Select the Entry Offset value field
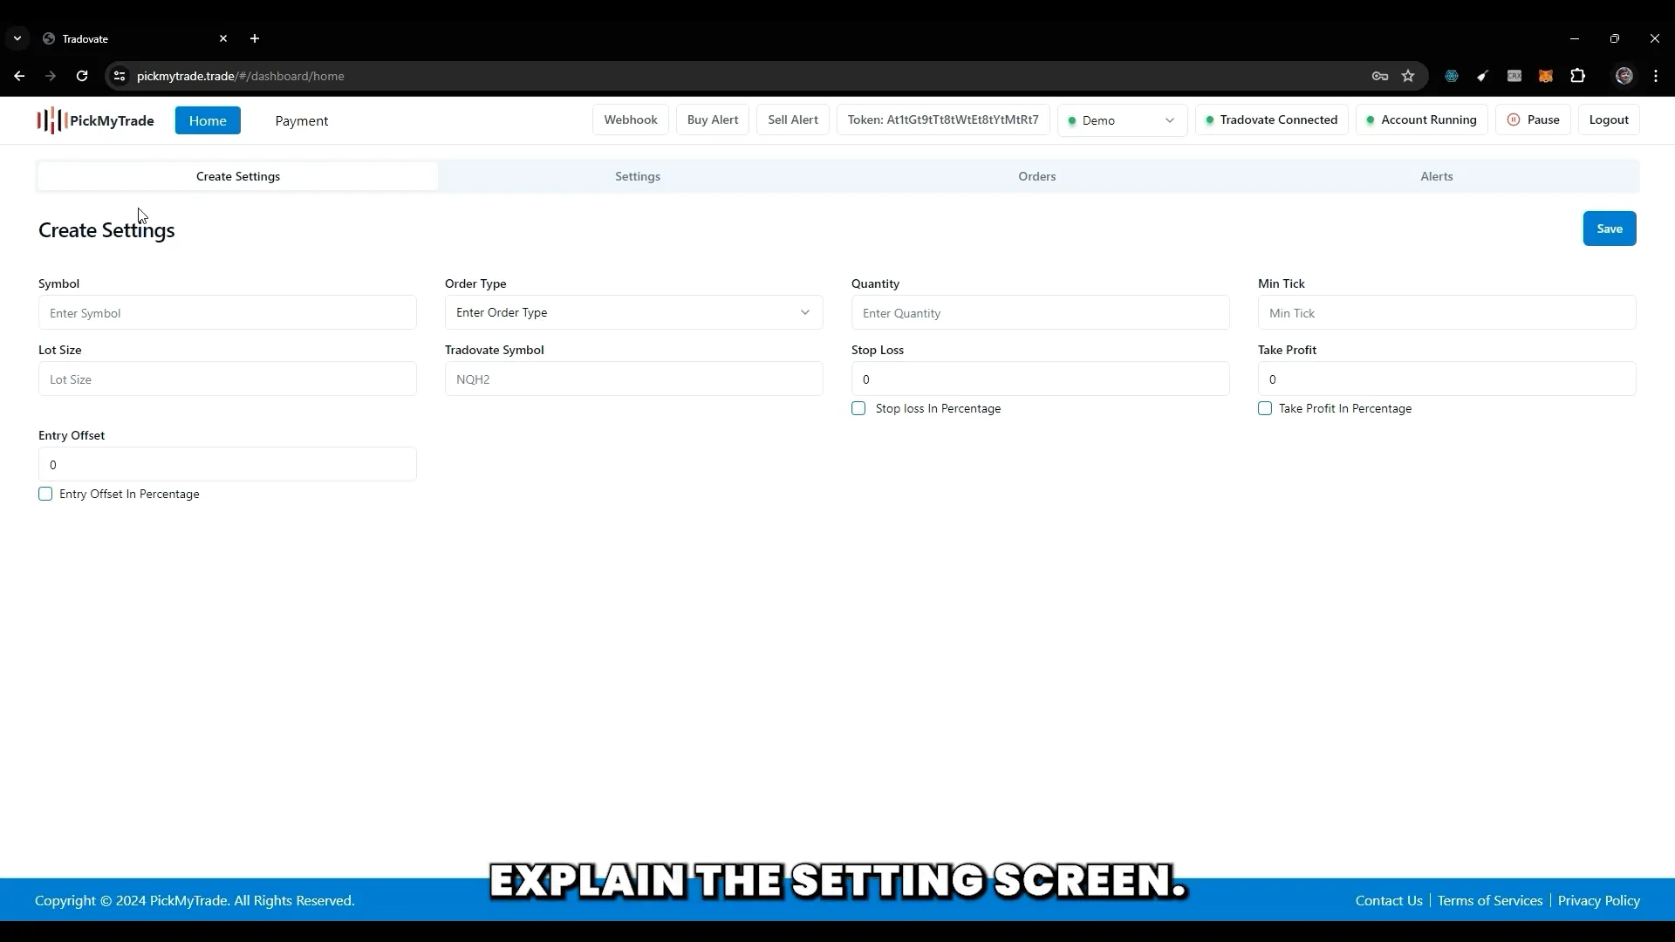This screenshot has height=942, width=1675. pos(228,464)
